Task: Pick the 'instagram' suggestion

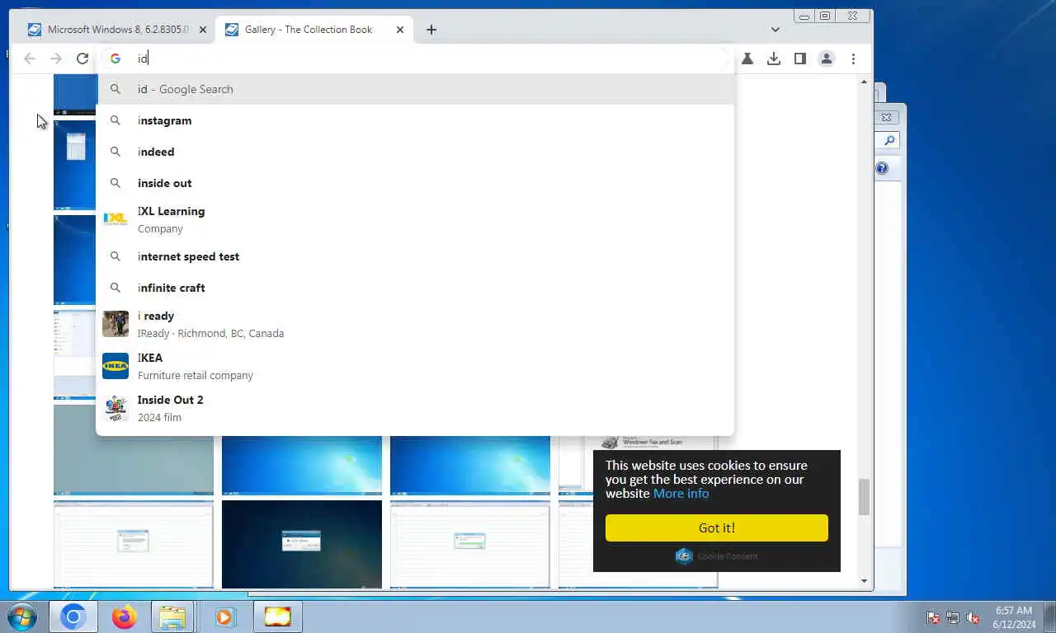Action: coord(416,120)
